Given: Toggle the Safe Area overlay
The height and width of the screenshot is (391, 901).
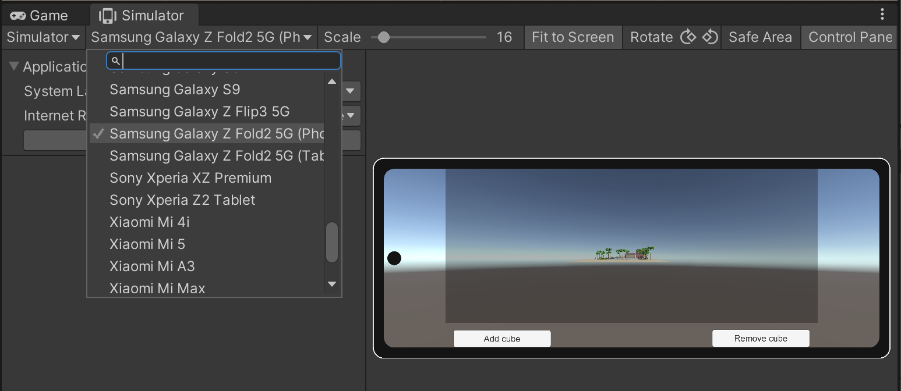Looking at the screenshot, I should (x=760, y=37).
